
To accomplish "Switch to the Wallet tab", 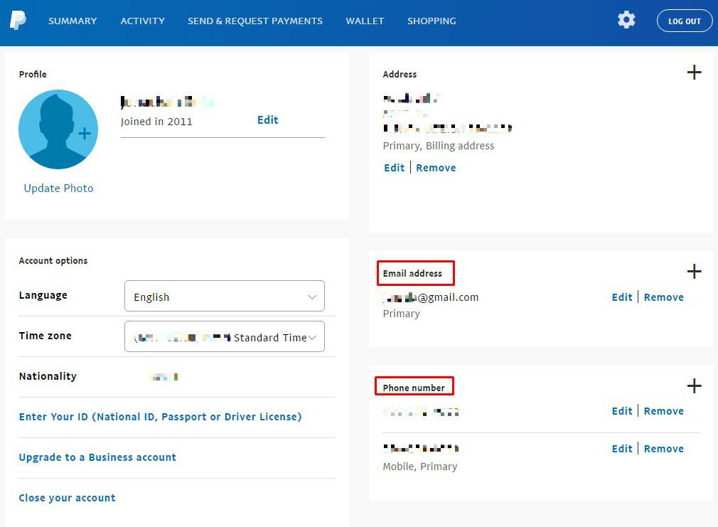I will tap(365, 21).
